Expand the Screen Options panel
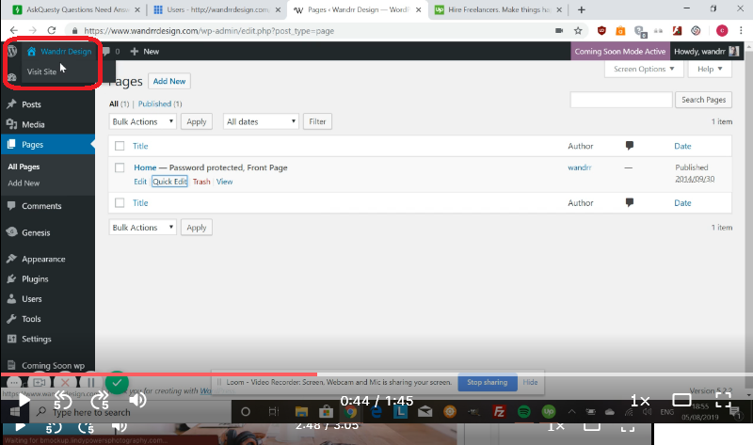Screen dimensions: 753x445 tap(644, 69)
